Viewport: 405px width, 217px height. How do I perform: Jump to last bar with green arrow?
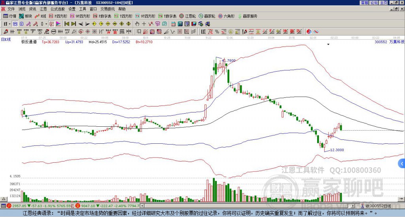[74, 24]
